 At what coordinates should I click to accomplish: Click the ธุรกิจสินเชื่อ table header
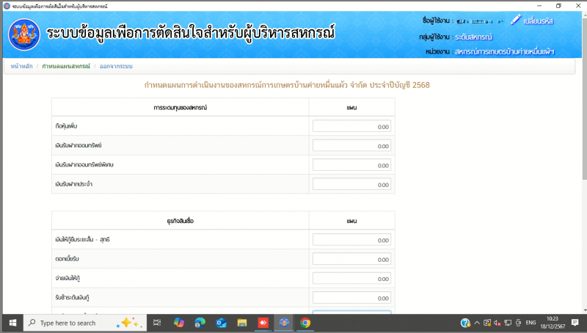[x=180, y=221]
